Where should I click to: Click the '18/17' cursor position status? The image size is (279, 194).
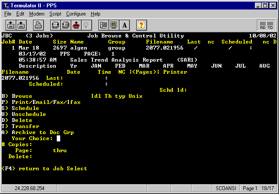point(268,188)
